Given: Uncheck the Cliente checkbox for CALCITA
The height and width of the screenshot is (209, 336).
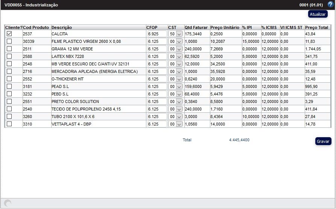Looking at the screenshot, I should [9, 34].
